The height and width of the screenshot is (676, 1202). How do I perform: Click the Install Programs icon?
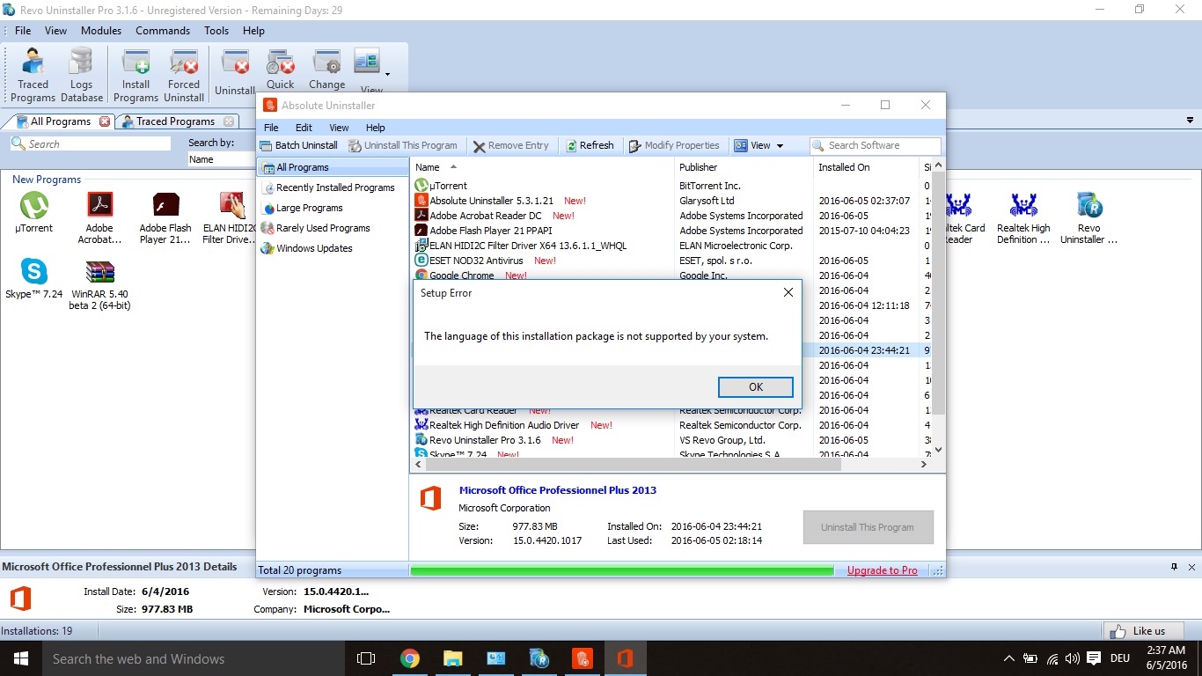(x=136, y=74)
